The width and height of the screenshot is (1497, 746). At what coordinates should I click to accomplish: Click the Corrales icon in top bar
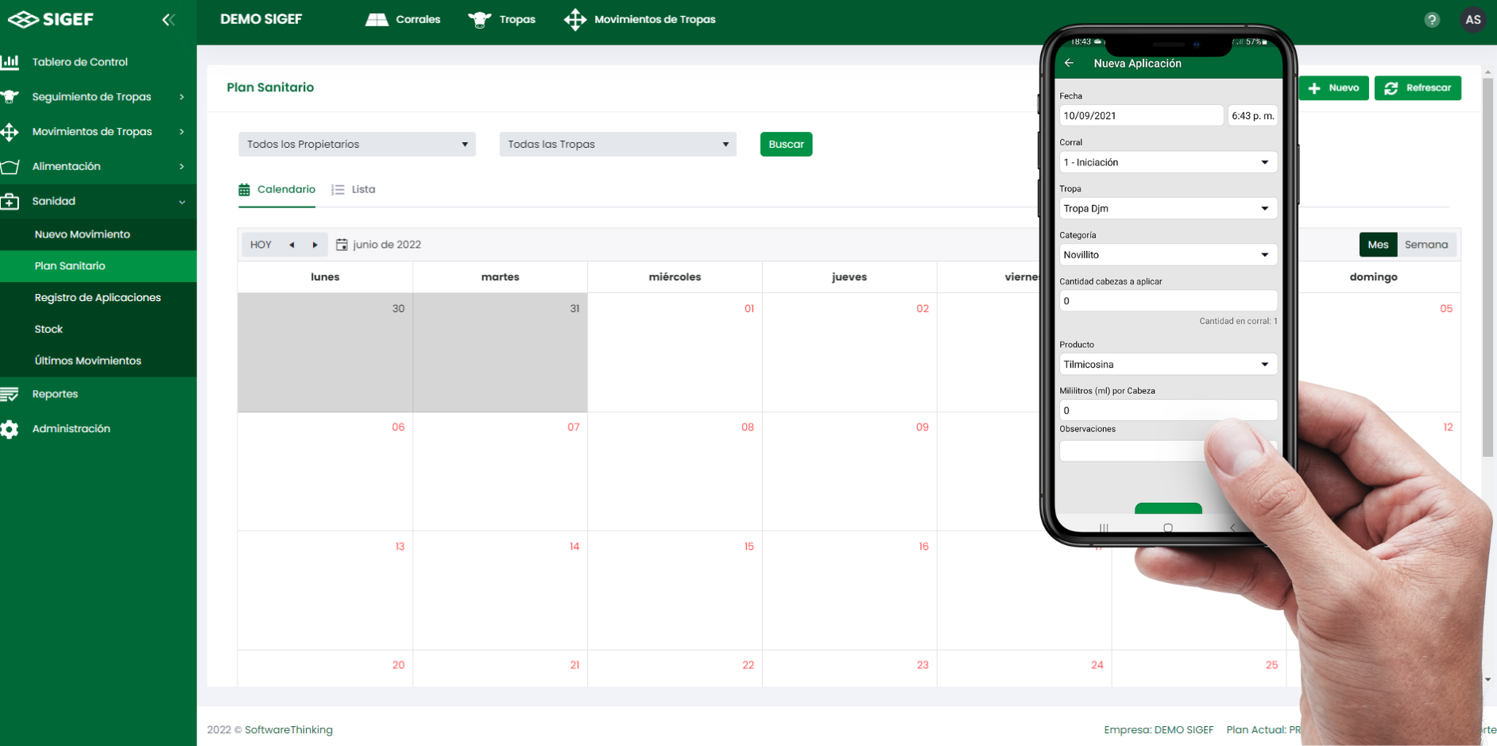tap(377, 20)
